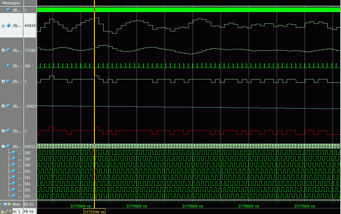Viewport: 341px width, 214px height.
Task: Click the 3774000 ns timeline label
Action: (137, 206)
